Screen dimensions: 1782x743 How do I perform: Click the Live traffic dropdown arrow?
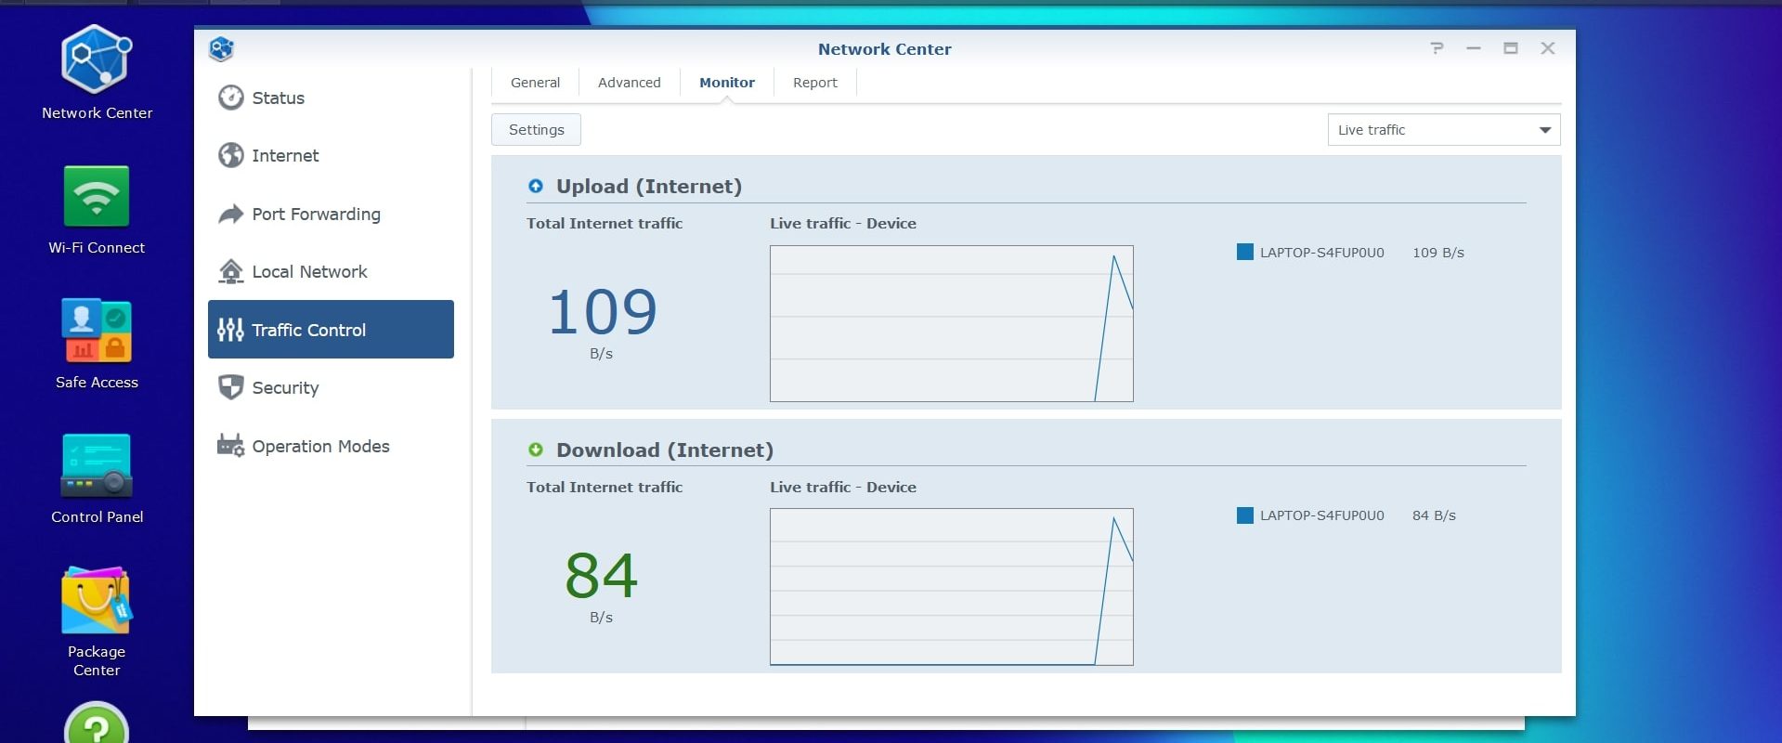1545,130
